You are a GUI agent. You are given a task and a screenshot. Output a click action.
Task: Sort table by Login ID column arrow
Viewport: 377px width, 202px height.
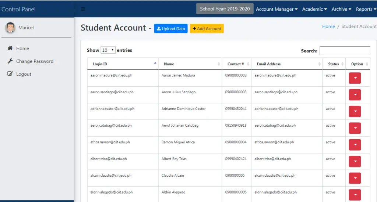coord(155,63)
